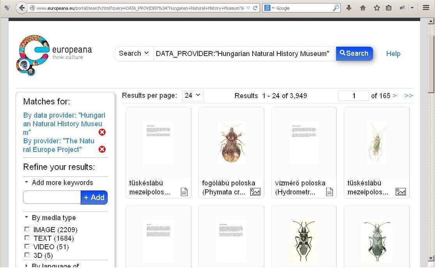Tick the TEXT (1684) checkbox
This screenshot has height=268, width=435.
27,238
